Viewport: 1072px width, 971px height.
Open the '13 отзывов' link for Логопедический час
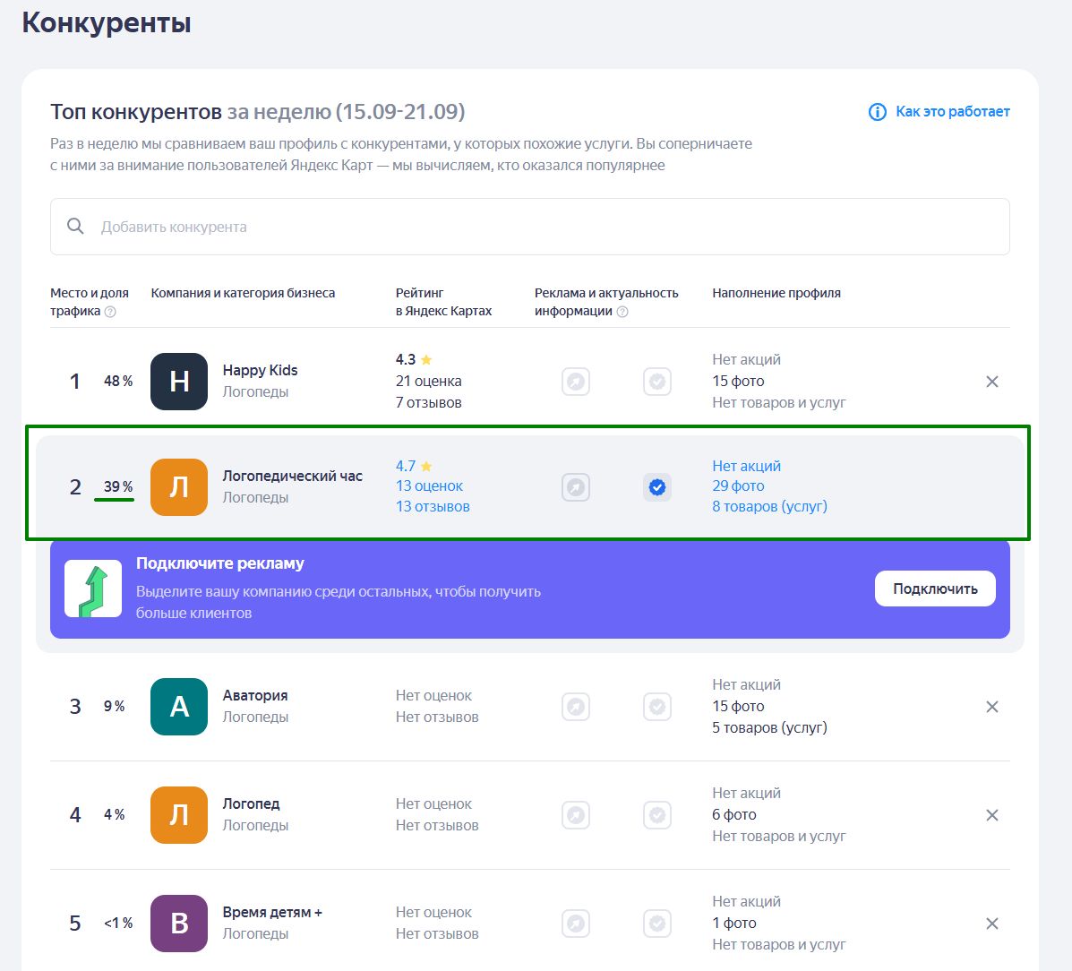pos(433,507)
